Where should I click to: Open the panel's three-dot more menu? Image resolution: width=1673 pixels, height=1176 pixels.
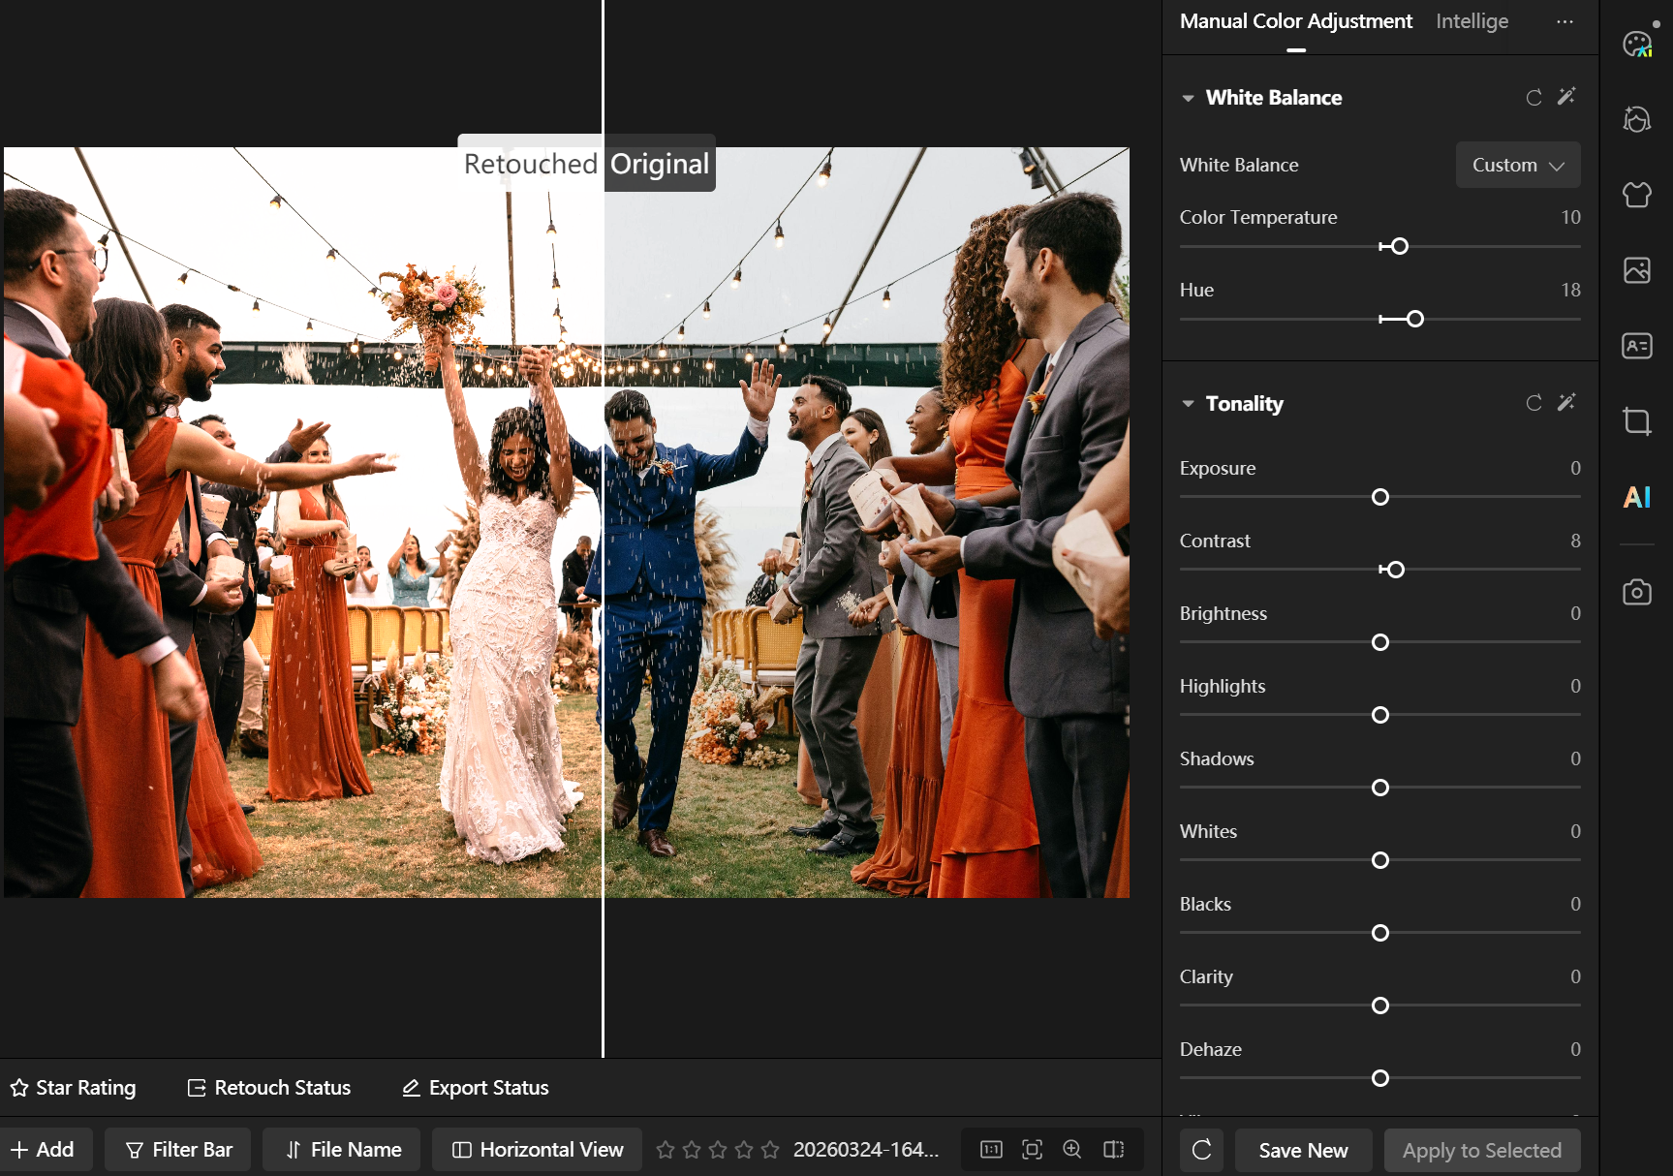pos(1565,21)
